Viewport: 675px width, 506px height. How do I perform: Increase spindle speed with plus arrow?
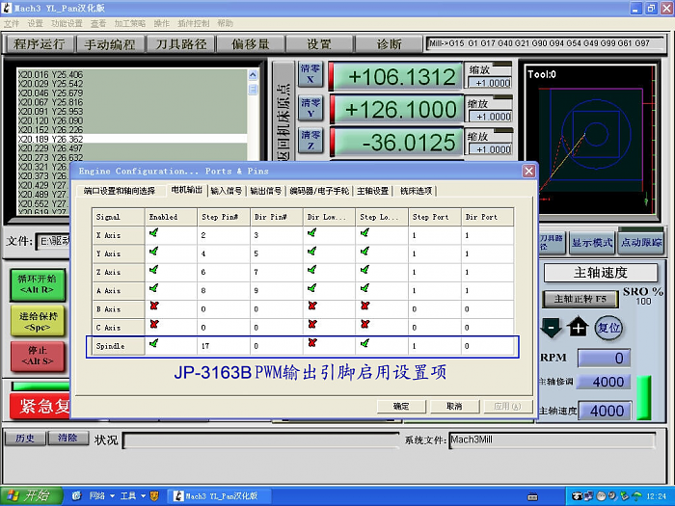[578, 328]
